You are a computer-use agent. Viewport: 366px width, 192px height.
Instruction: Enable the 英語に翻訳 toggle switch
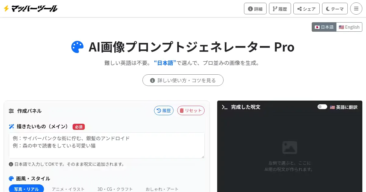pyautogui.click(x=322, y=107)
